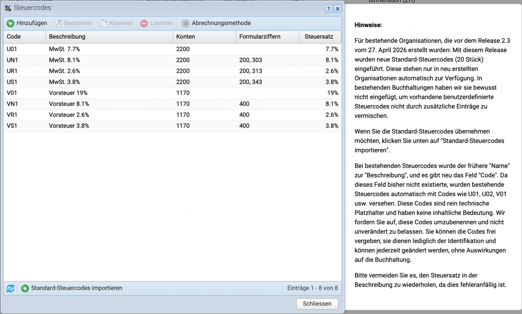
Task: Sort by the Formularziffern column header
Action: [267, 37]
